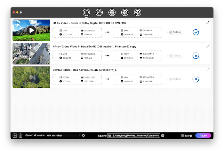224x153 pixels.
Task: Add a new file with the plus icon
Action: click(x=15, y=135)
